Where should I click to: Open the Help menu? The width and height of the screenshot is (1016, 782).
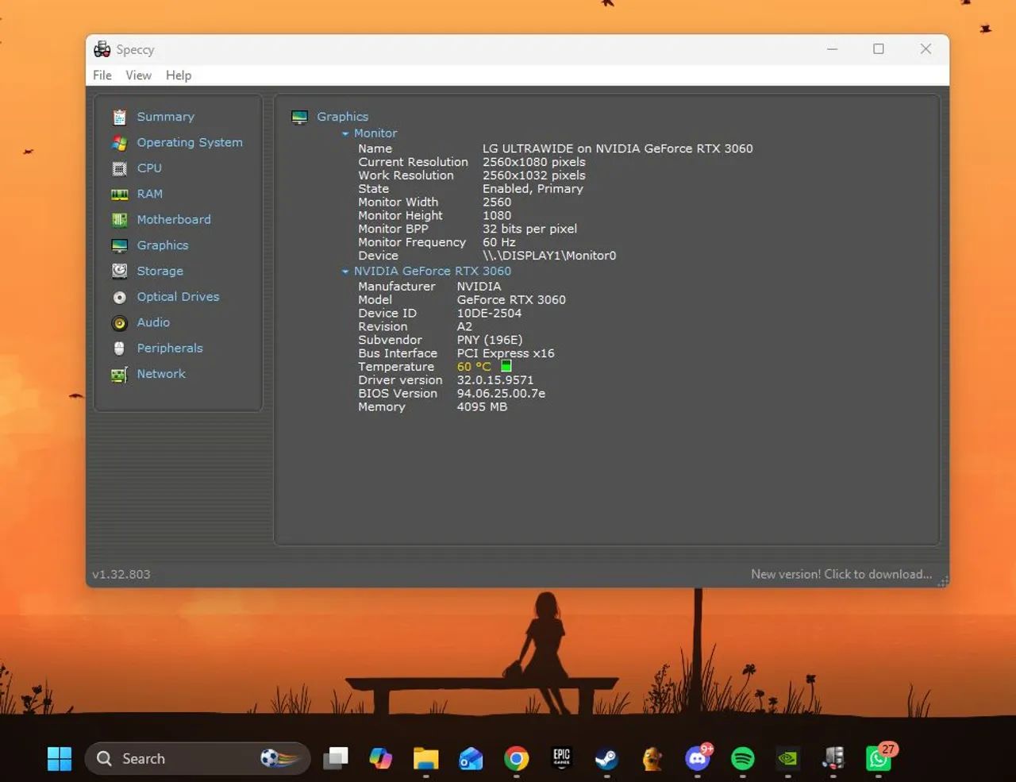tap(179, 75)
